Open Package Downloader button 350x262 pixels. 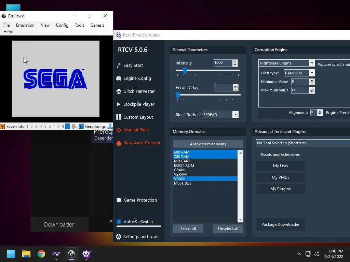(280, 224)
